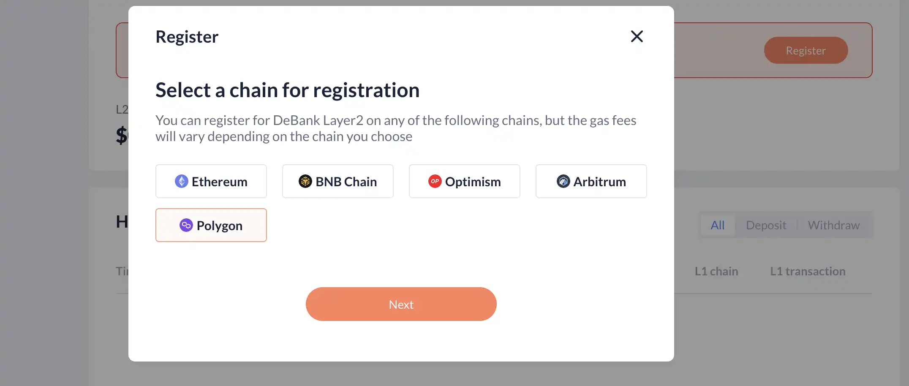The height and width of the screenshot is (386, 909).
Task: Click the Register button behind the dialog
Action: coord(806,51)
